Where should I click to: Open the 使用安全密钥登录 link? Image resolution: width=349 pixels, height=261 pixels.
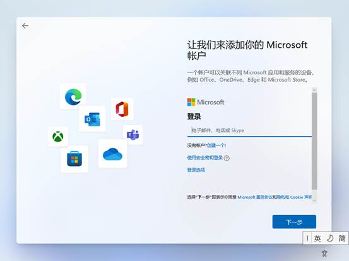(x=204, y=158)
